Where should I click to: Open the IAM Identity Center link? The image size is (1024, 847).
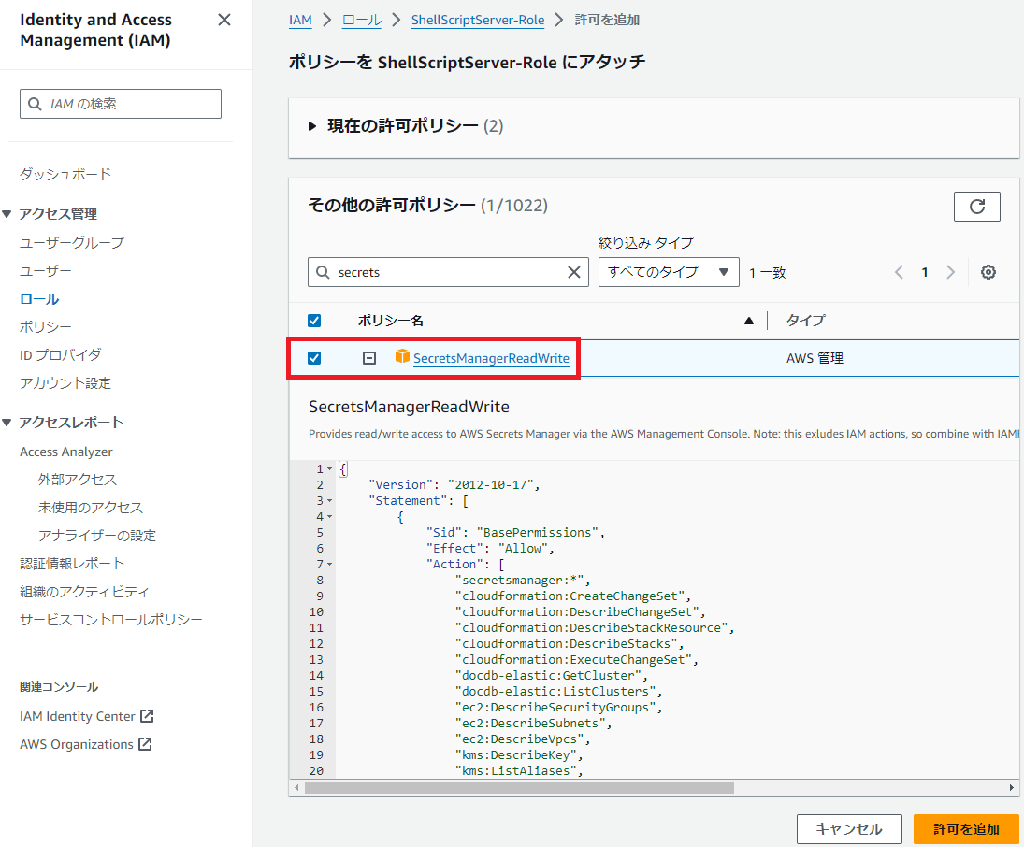click(77, 716)
